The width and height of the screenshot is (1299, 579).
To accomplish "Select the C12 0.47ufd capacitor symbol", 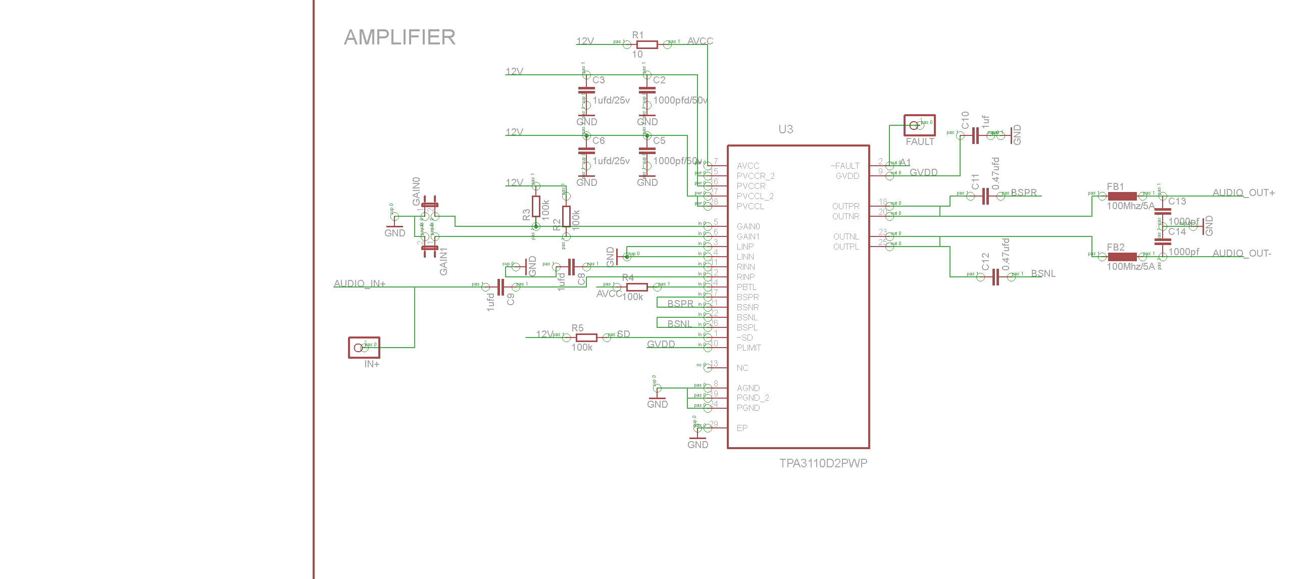I will click(x=995, y=277).
